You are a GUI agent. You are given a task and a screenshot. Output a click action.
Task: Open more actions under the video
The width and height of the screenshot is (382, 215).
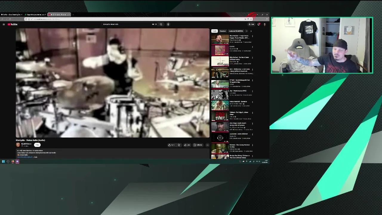(x=207, y=145)
